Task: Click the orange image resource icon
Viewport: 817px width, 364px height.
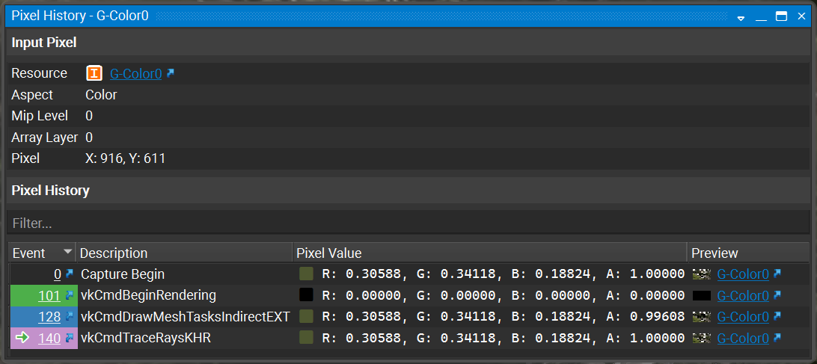Action: pos(94,73)
